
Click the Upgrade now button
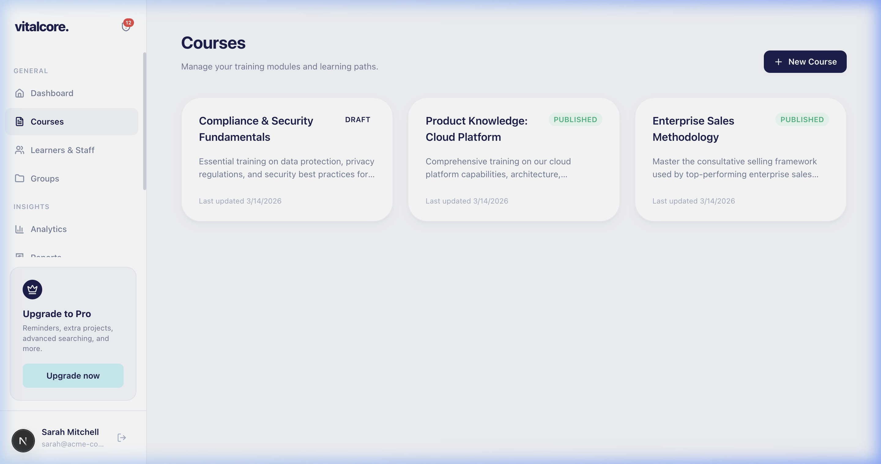pyautogui.click(x=73, y=375)
